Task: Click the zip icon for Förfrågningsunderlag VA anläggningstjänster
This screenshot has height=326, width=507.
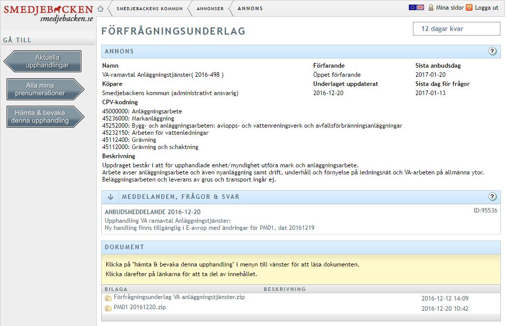Action: tap(108, 298)
